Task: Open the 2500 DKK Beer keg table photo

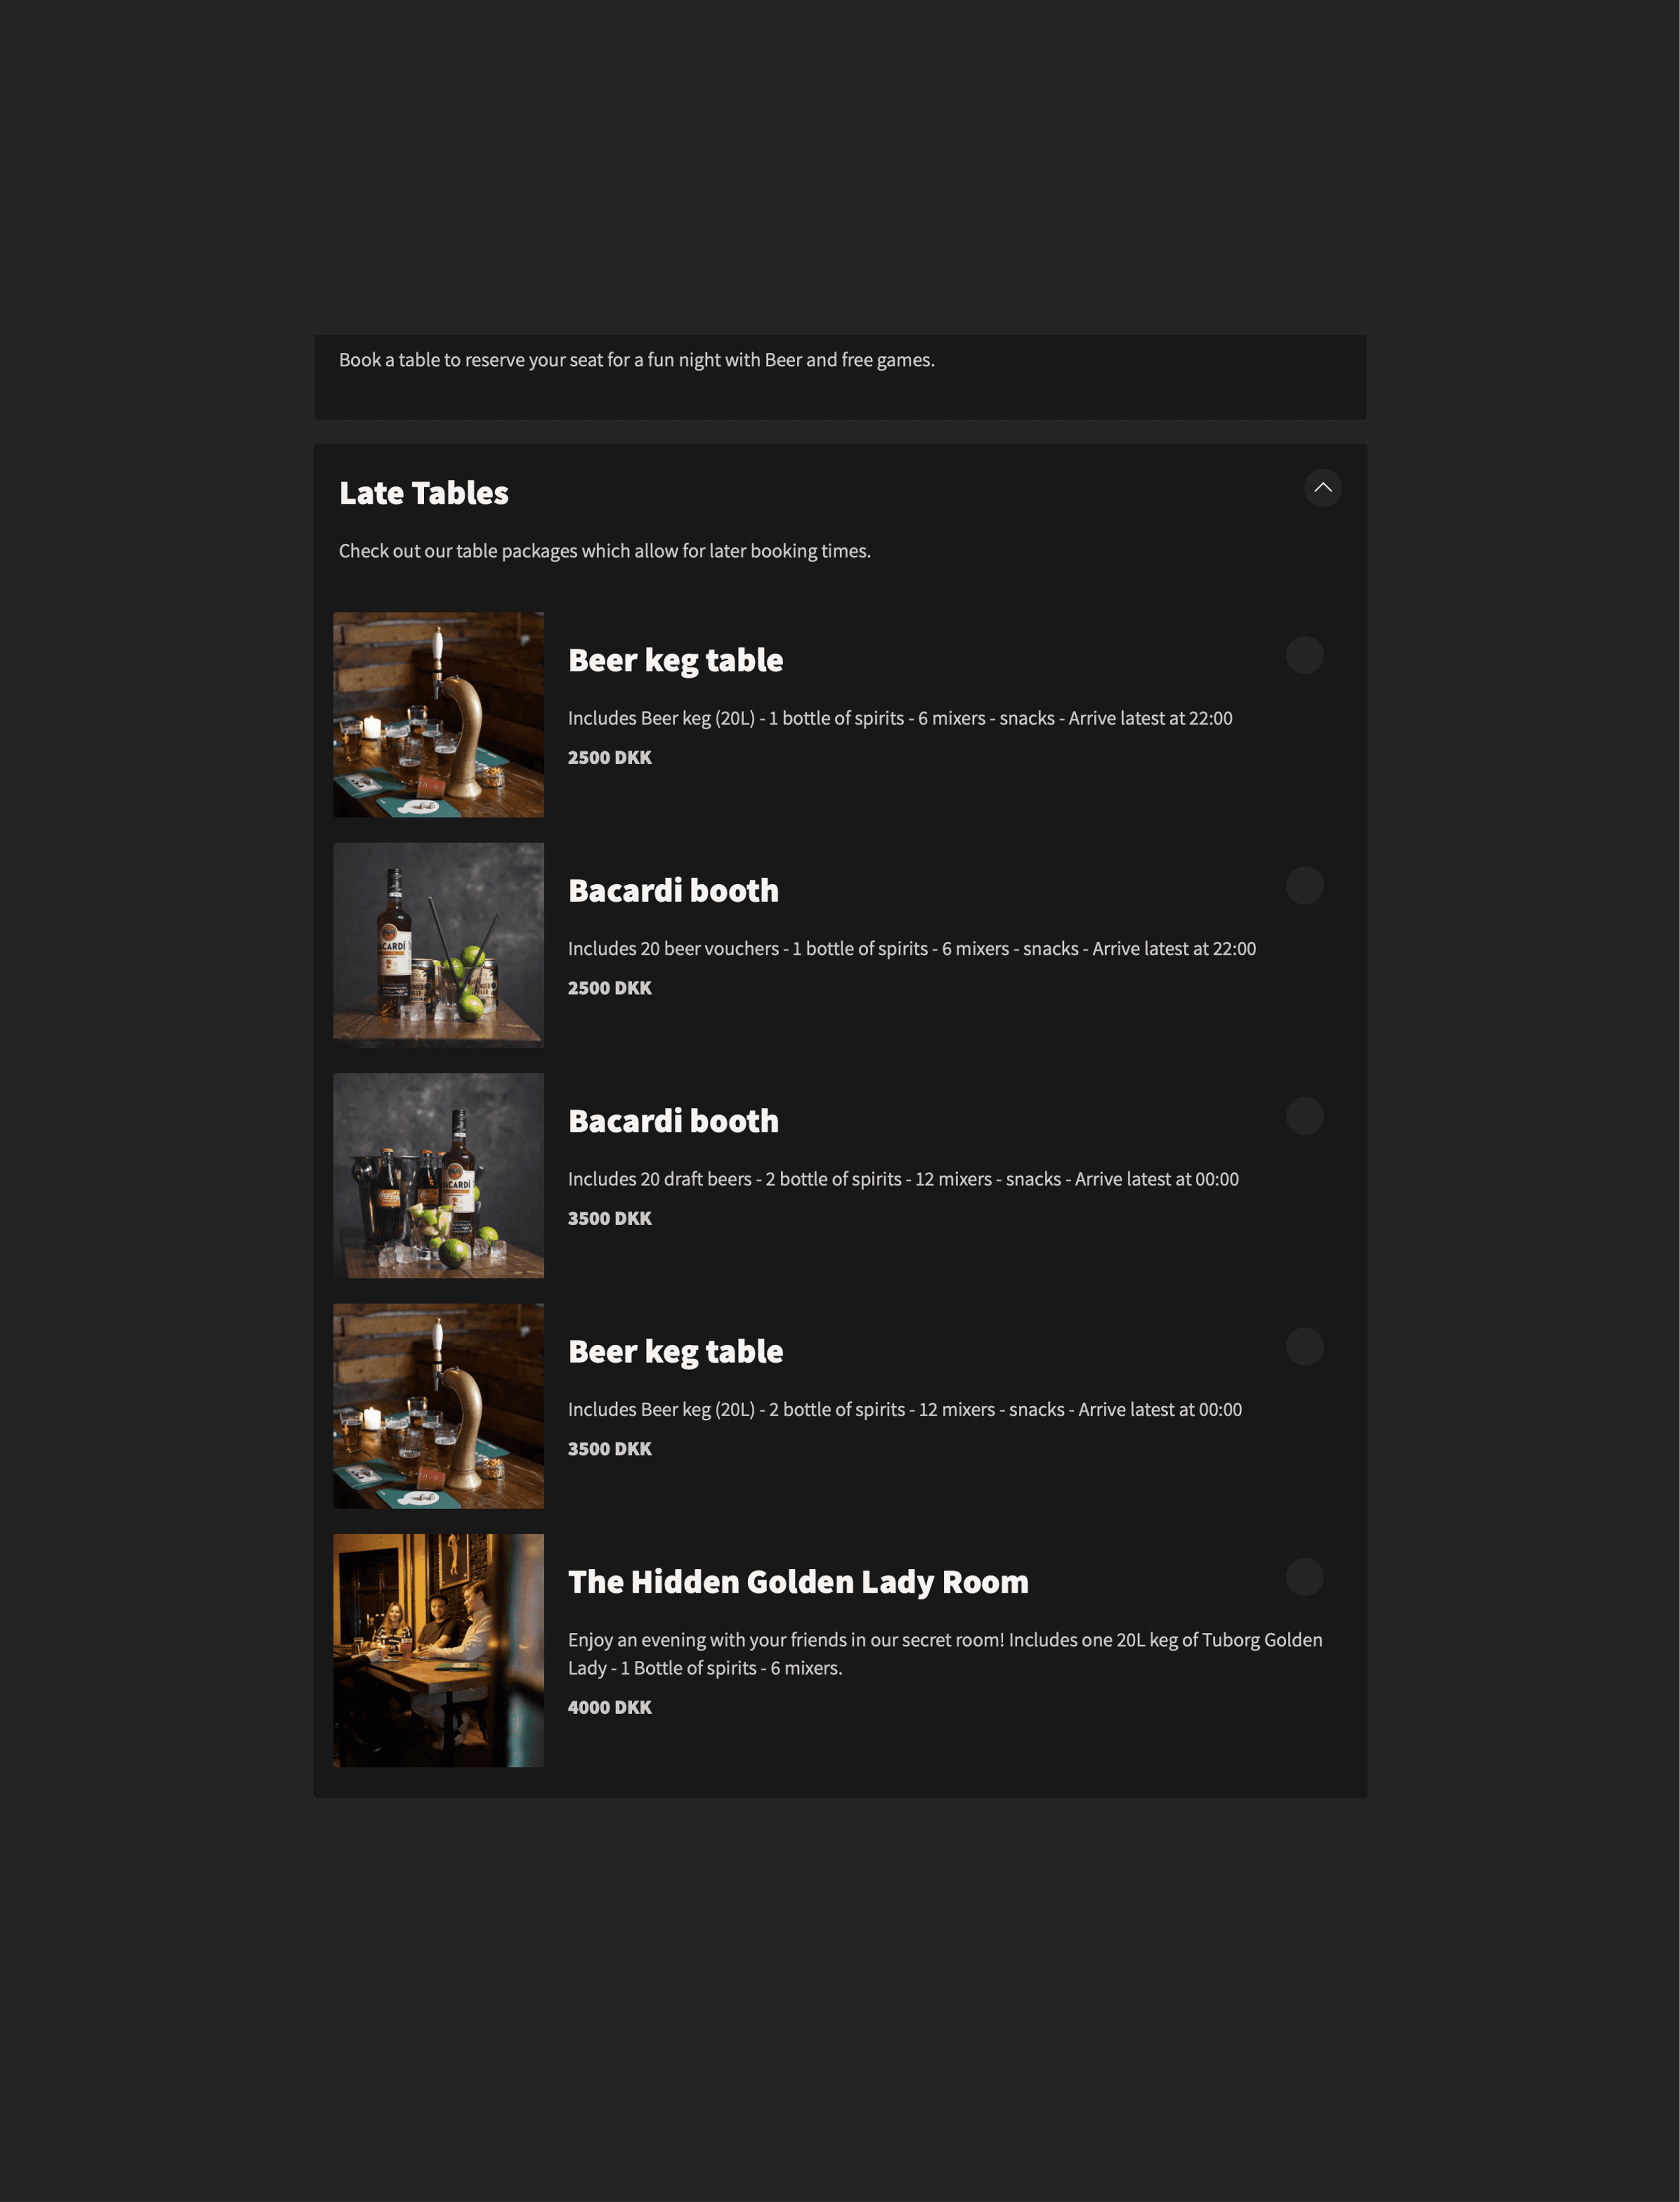Action: 438,715
